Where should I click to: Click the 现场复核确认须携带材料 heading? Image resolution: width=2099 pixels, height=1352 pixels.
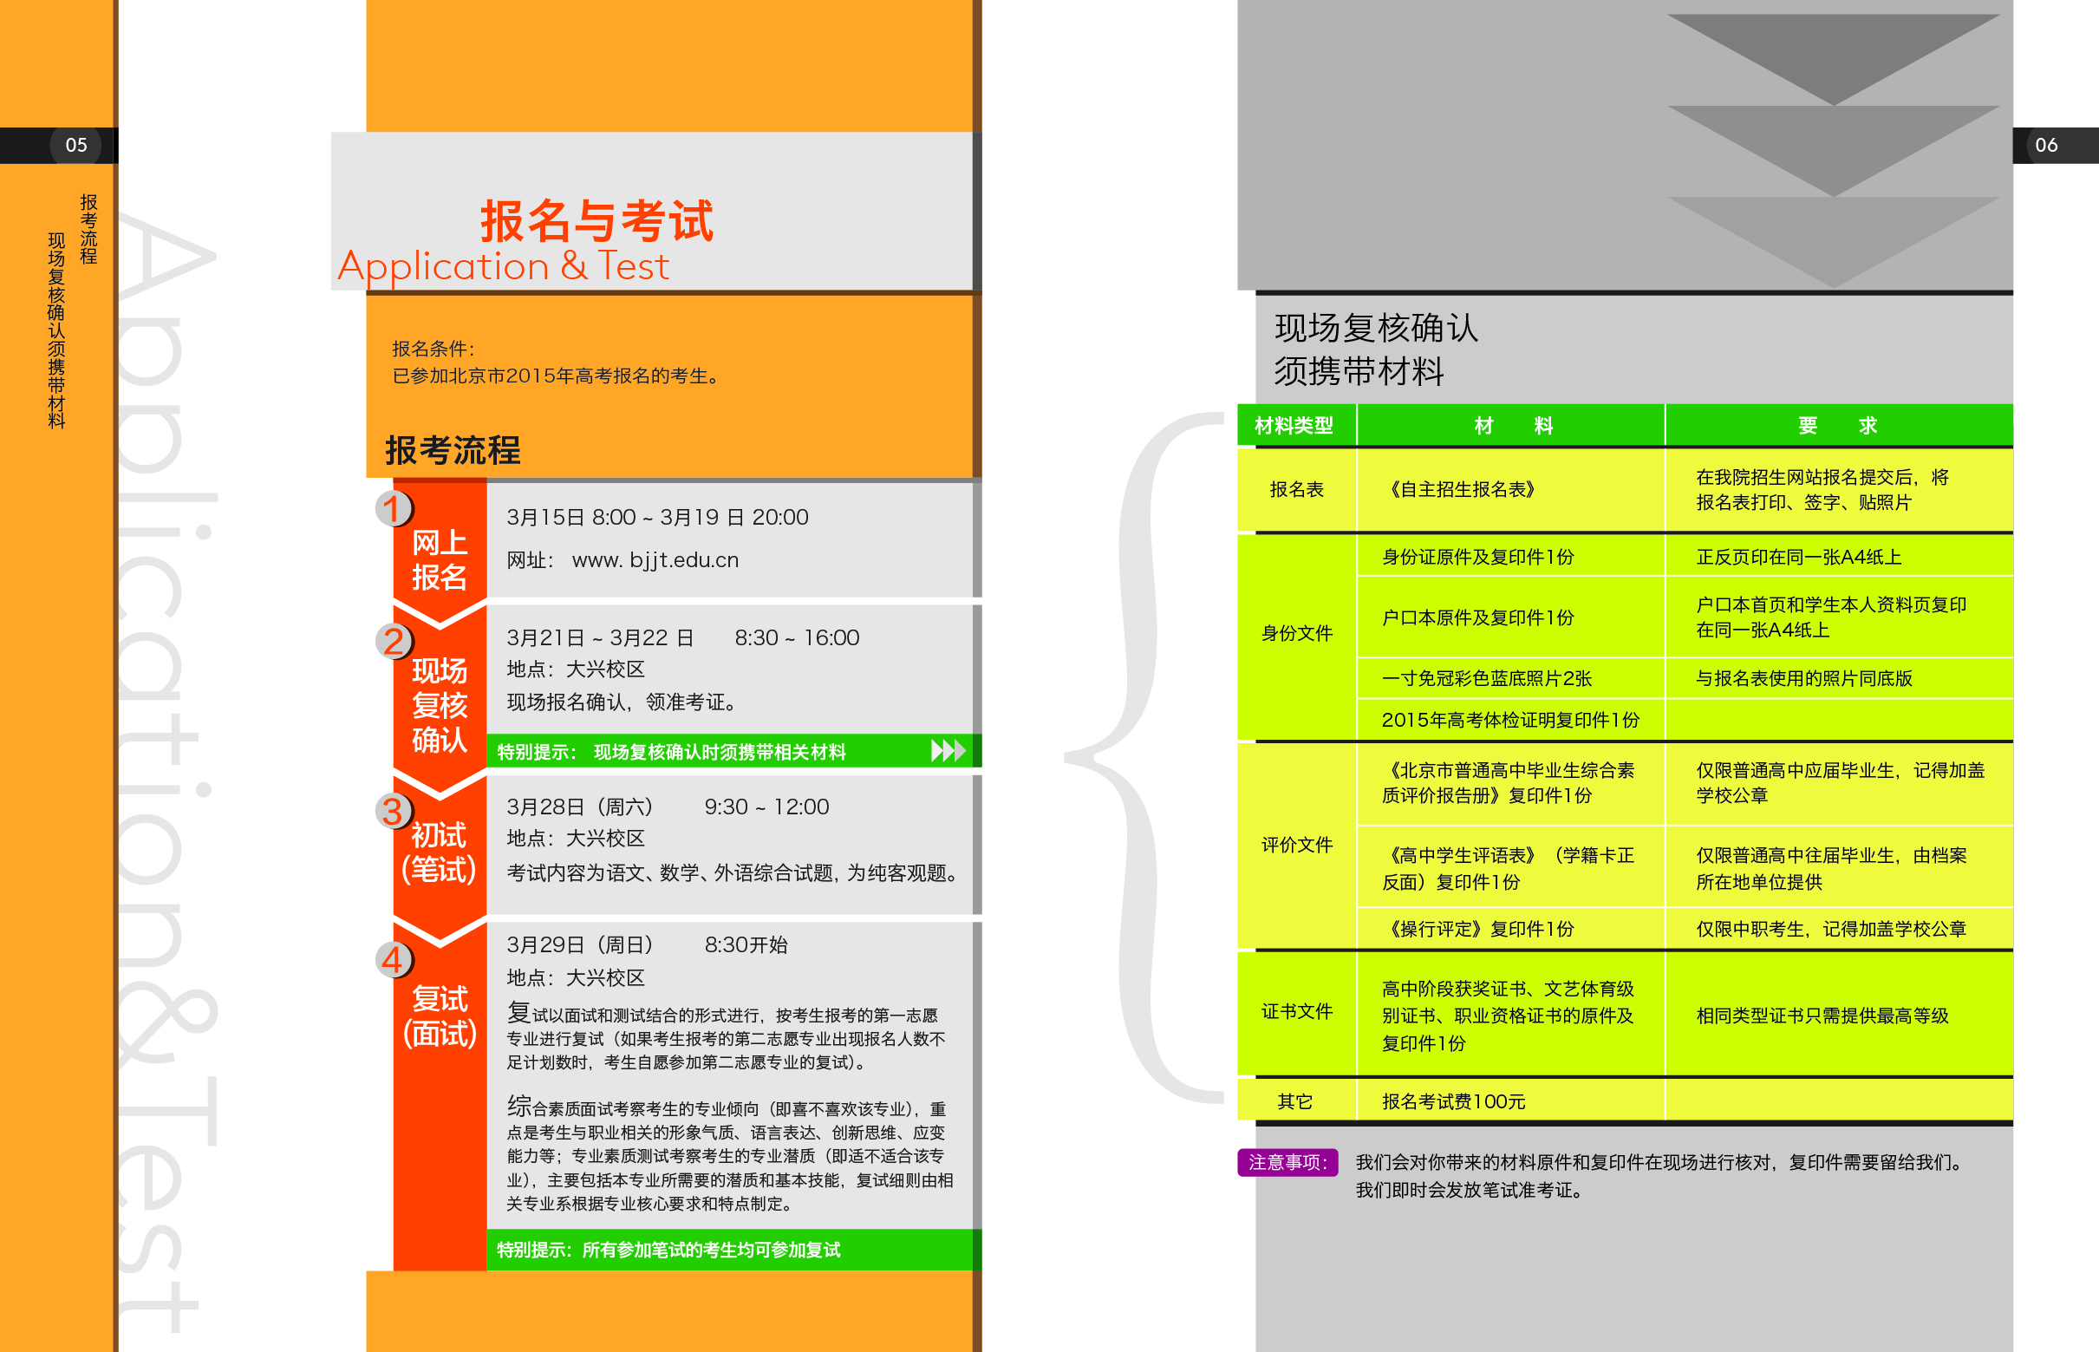(1375, 349)
